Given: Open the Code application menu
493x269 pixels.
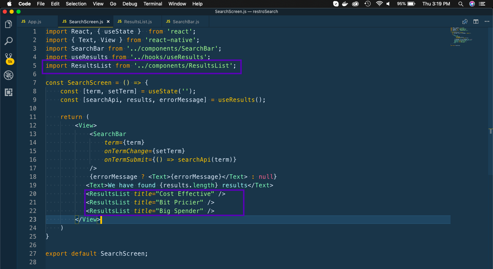Looking at the screenshot, I should click(x=24, y=4).
